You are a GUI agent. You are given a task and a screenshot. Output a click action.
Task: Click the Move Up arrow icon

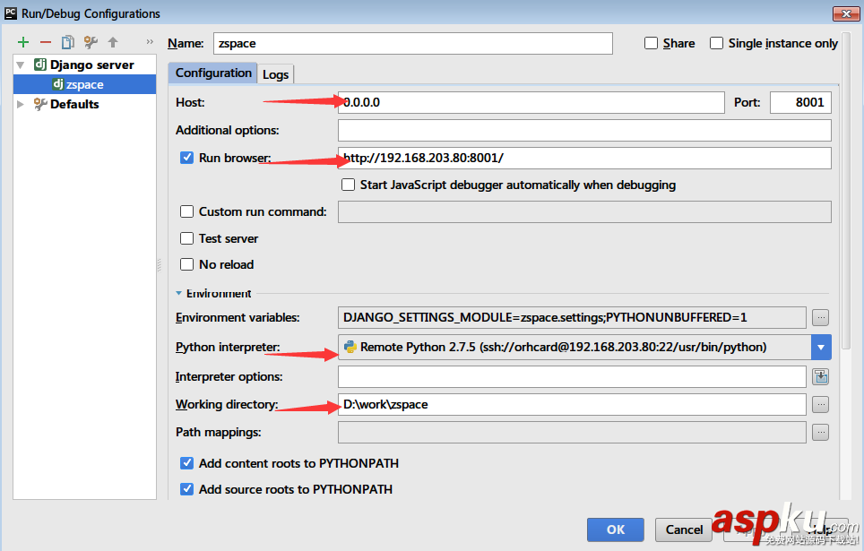tap(113, 42)
